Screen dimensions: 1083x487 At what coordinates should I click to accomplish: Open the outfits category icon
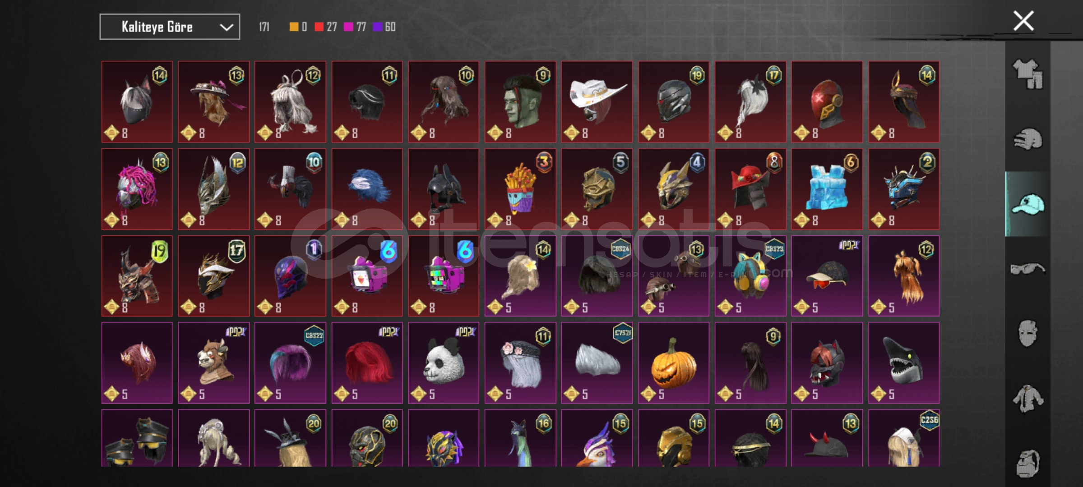coord(1027,74)
